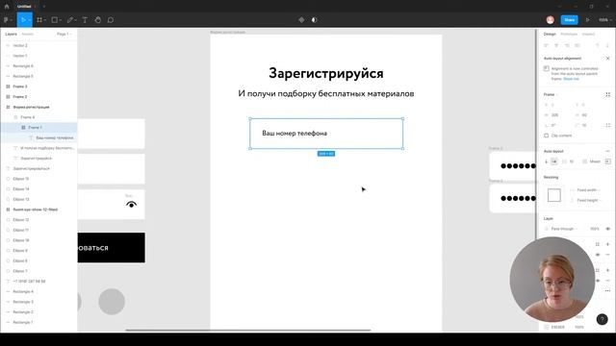Screen dimensions: 616x346
Task: Select the Hand tool
Action: click(98, 19)
